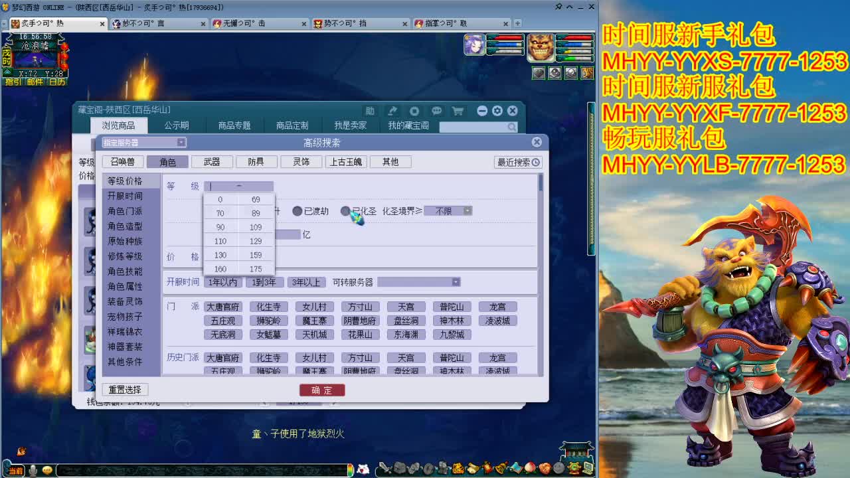850x478 pixels.
Task: Open the 指引 guide button under minimap
Action: click(x=13, y=82)
